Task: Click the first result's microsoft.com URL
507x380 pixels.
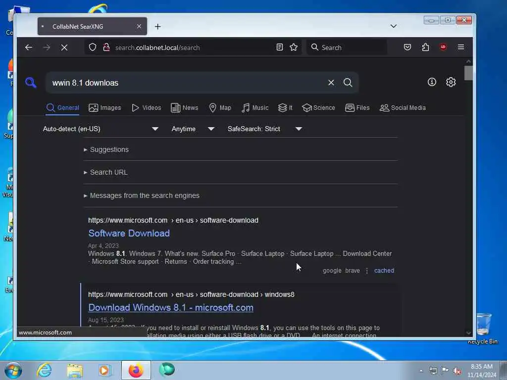Action: [173, 220]
